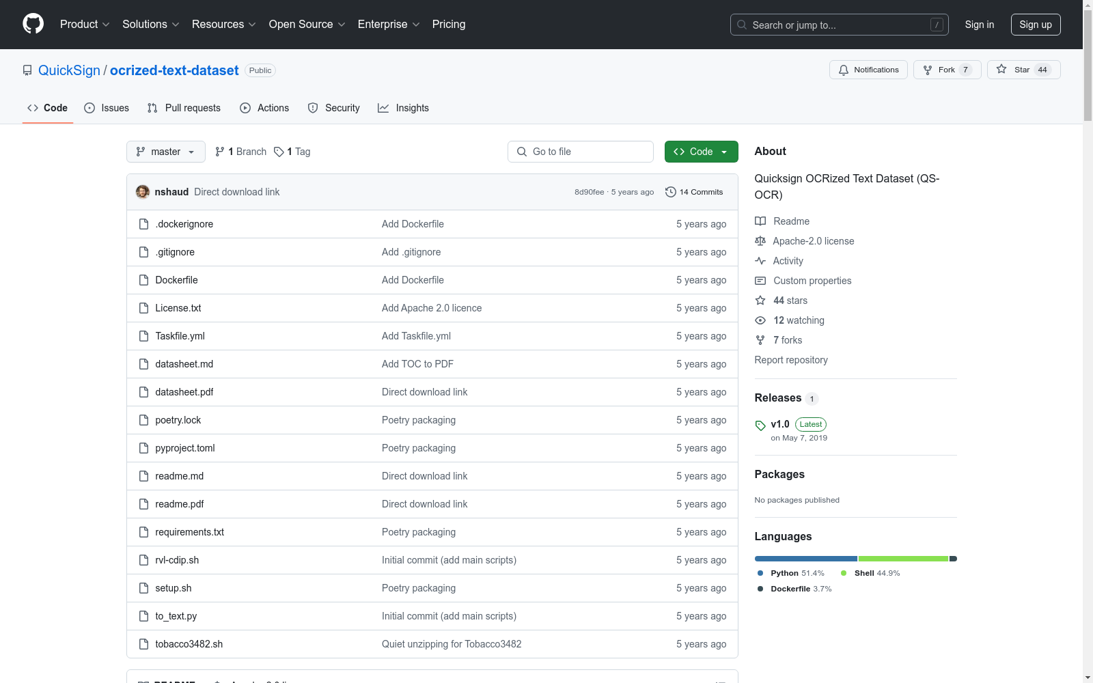This screenshot has height=683, width=1093.
Task: Click the tag icon beside v1.0 release
Action: [x=760, y=426]
